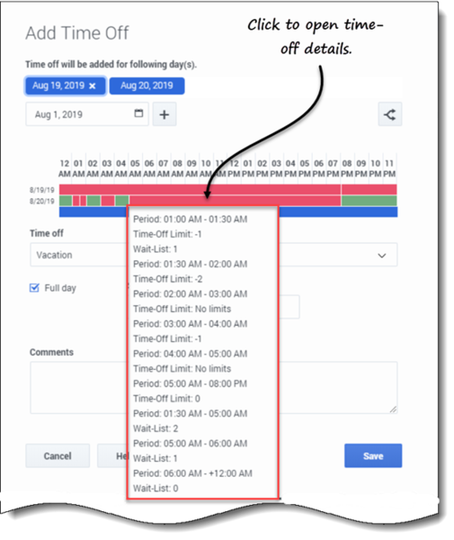This screenshot has height=540, width=454.
Task: Click into the Aug 1, 2019 date field
Action: click(87, 114)
